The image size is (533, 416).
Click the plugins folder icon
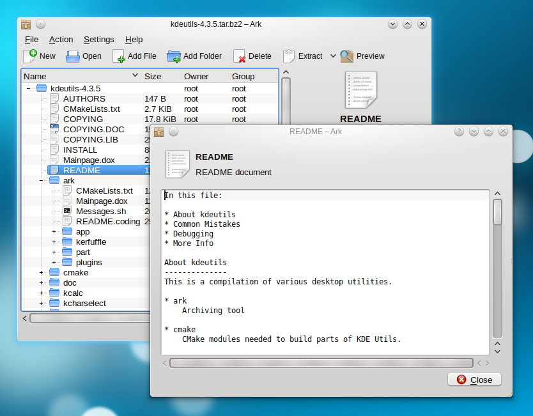tap(67, 262)
